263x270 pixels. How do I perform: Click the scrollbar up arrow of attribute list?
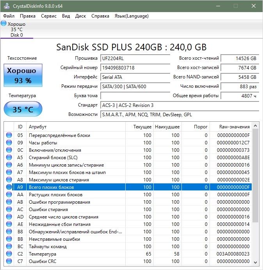point(256,126)
